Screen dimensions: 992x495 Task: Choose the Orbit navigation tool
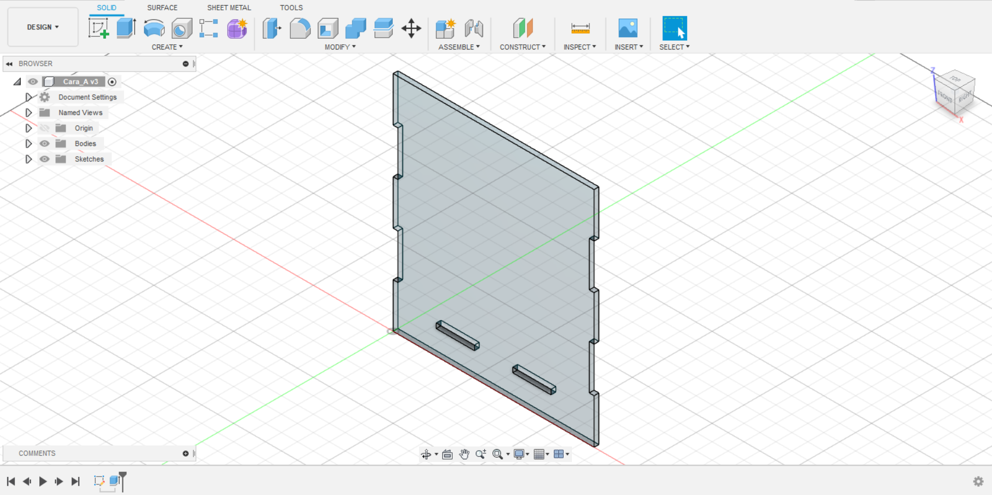click(426, 454)
